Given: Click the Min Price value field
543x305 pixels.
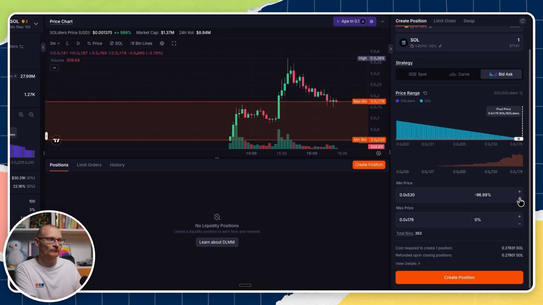Looking at the screenshot, I should pyautogui.click(x=433, y=195).
